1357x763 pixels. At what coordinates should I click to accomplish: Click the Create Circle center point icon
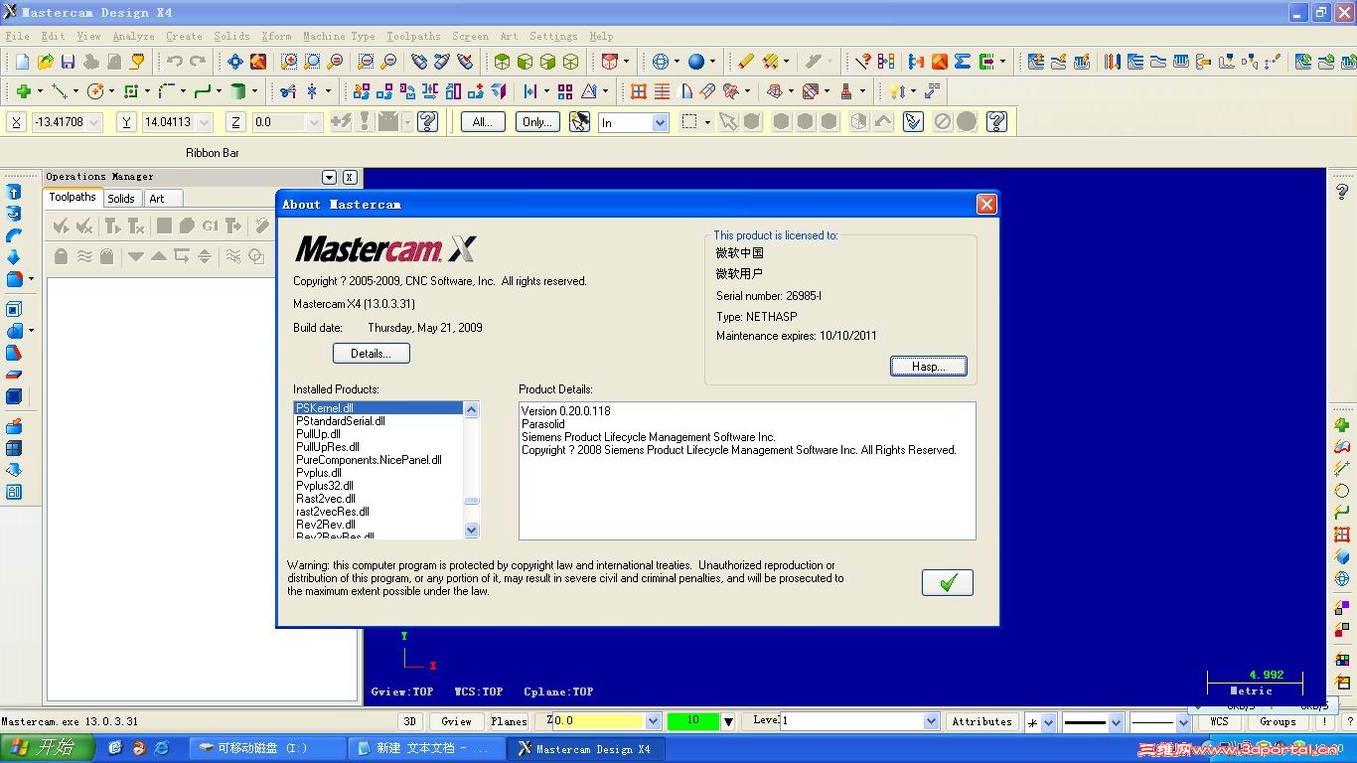click(x=96, y=91)
